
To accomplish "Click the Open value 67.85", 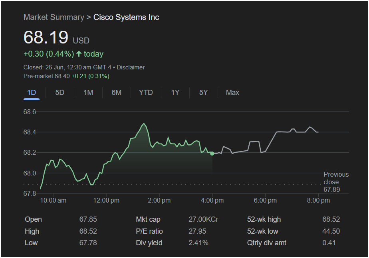I will (88, 219).
